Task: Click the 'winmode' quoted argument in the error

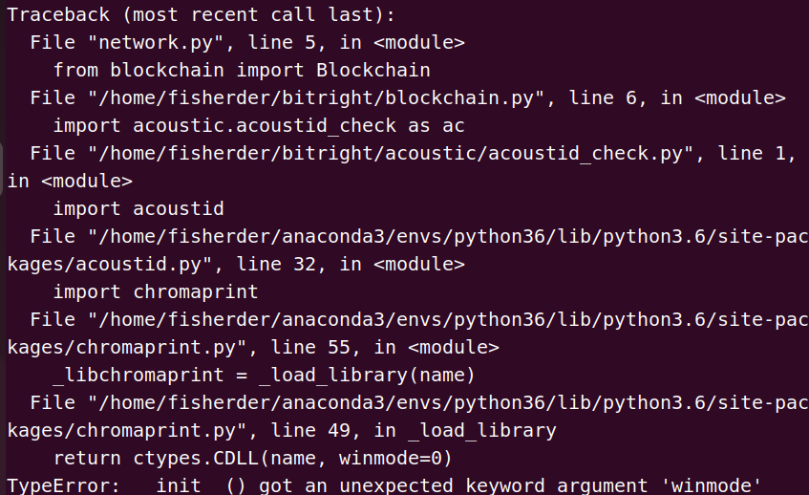Action: pyautogui.click(x=710, y=485)
